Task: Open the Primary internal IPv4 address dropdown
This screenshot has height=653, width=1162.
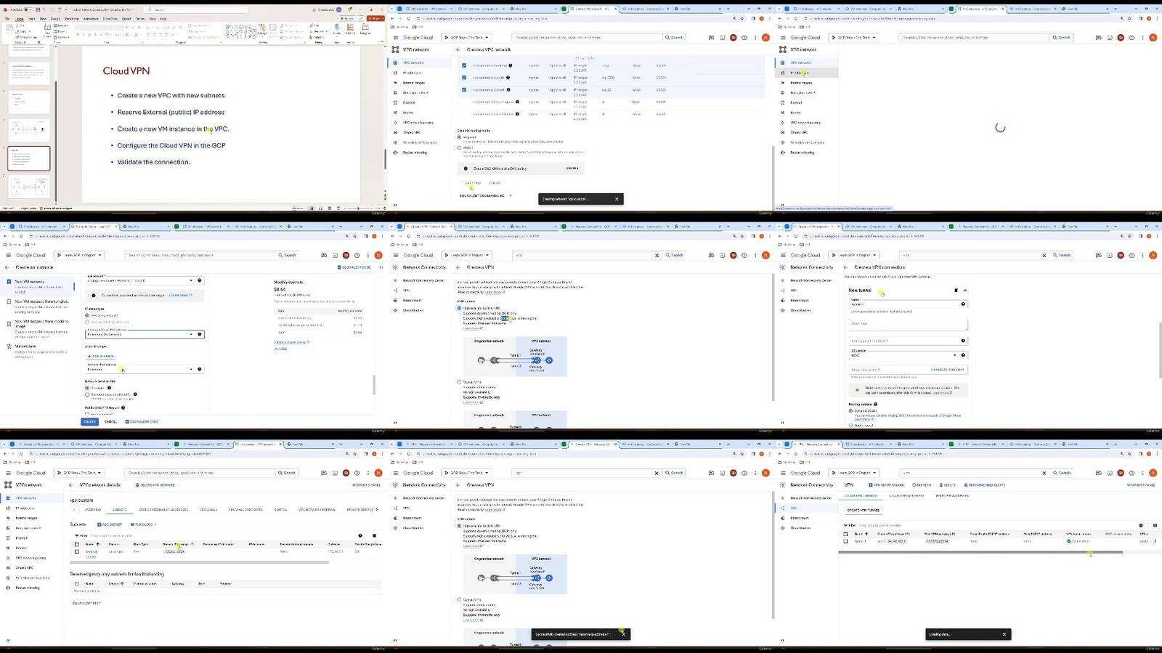Action: [145, 334]
